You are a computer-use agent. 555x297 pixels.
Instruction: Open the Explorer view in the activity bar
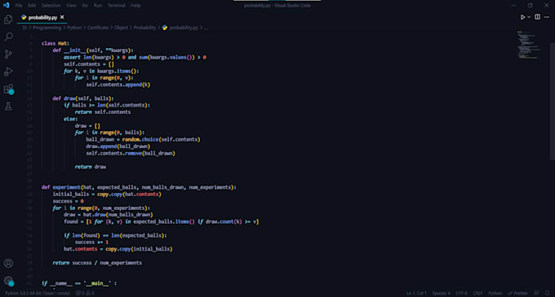8,20
